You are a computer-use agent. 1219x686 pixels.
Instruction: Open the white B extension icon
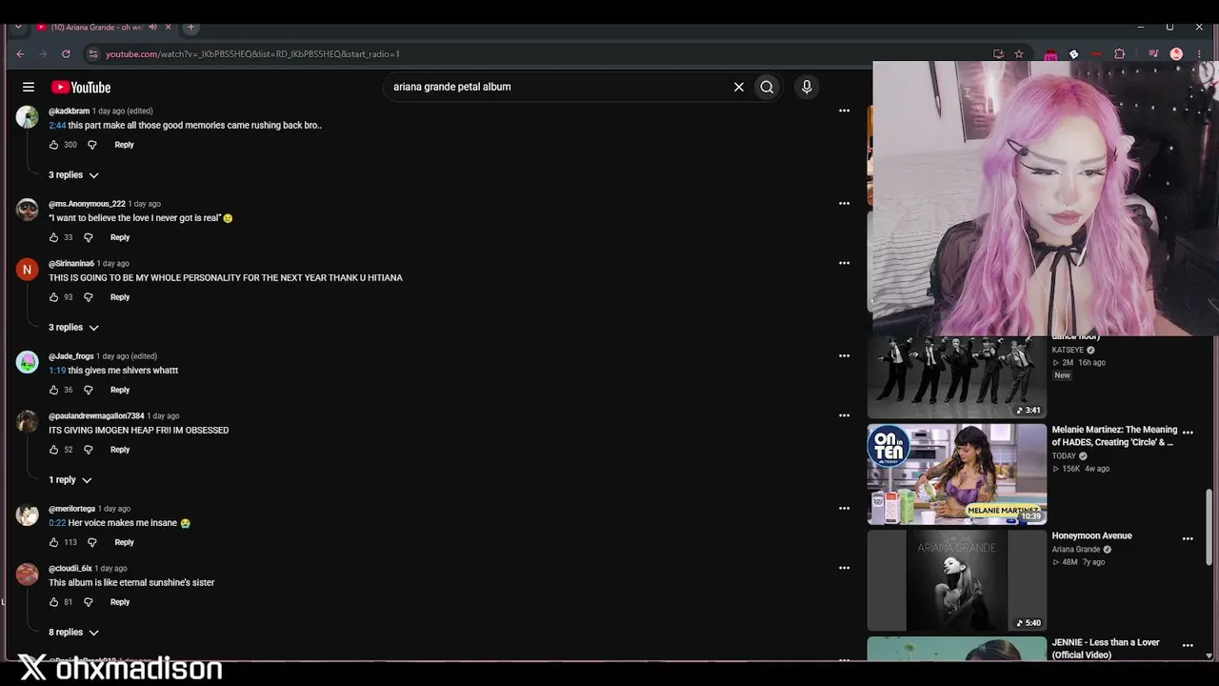coord(1073,54)
